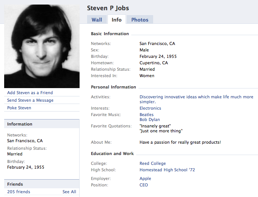Click Add Steven as a Friend
The width and height of the screenshot is (258, 197).
tap(30, 93)
